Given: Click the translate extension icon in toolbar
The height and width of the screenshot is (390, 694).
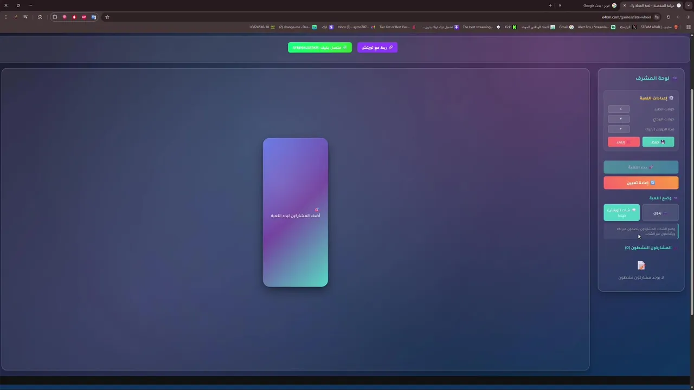Looking at the screenshot, I should 94,17.
